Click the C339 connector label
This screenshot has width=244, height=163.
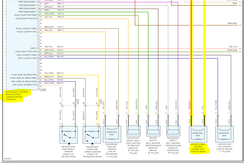click(77, 102)
